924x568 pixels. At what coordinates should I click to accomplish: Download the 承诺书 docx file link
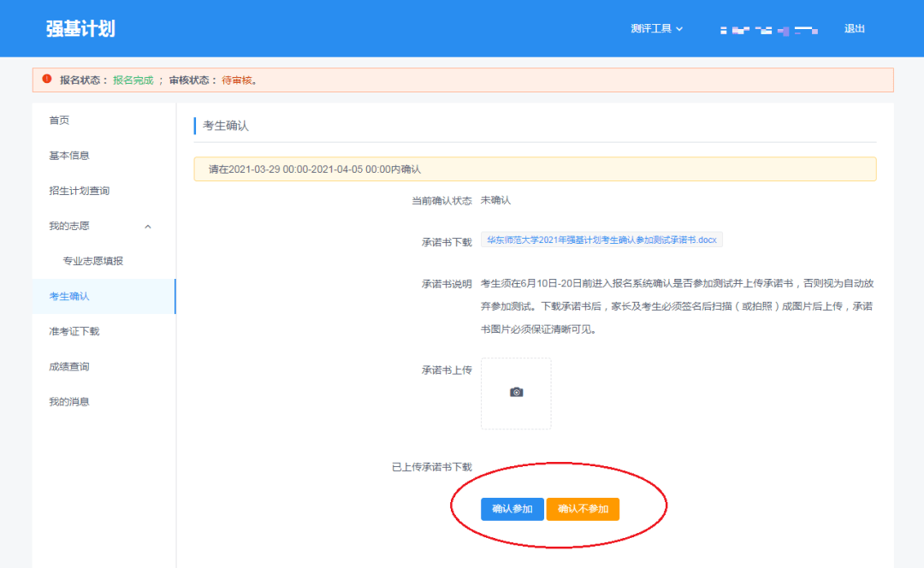point(601,240)
